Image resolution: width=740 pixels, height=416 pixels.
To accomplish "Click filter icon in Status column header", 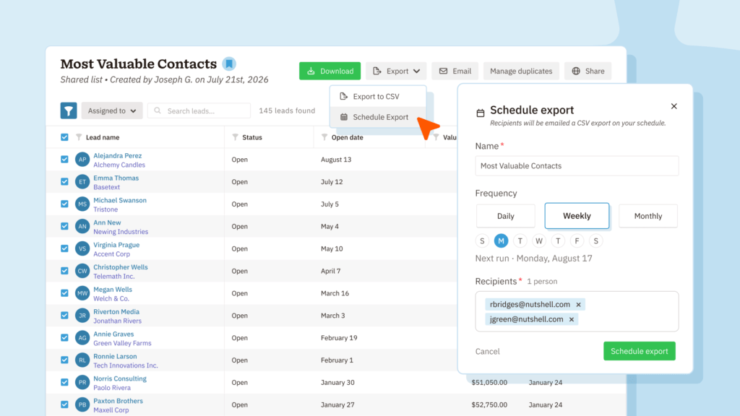I will 235,137.
